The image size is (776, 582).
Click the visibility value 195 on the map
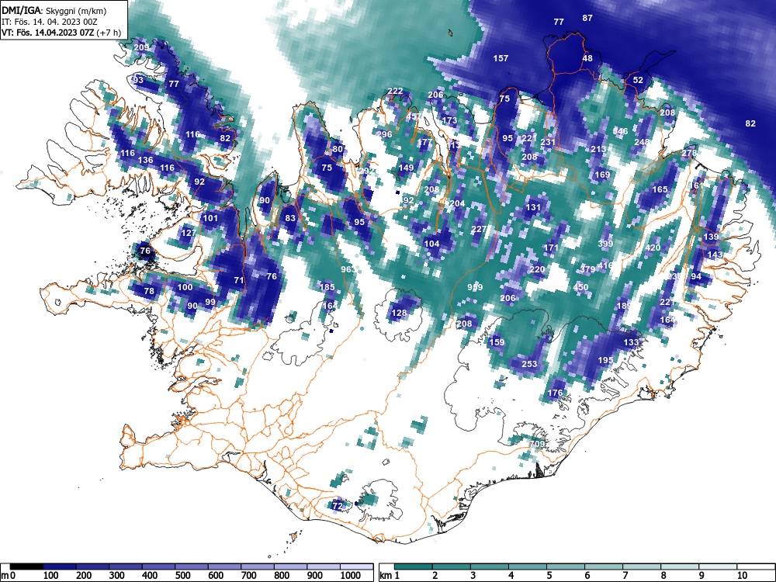(x=606, y=360)
